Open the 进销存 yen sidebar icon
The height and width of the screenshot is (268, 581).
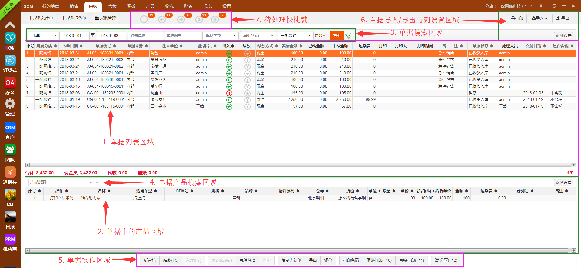point(10,172)
